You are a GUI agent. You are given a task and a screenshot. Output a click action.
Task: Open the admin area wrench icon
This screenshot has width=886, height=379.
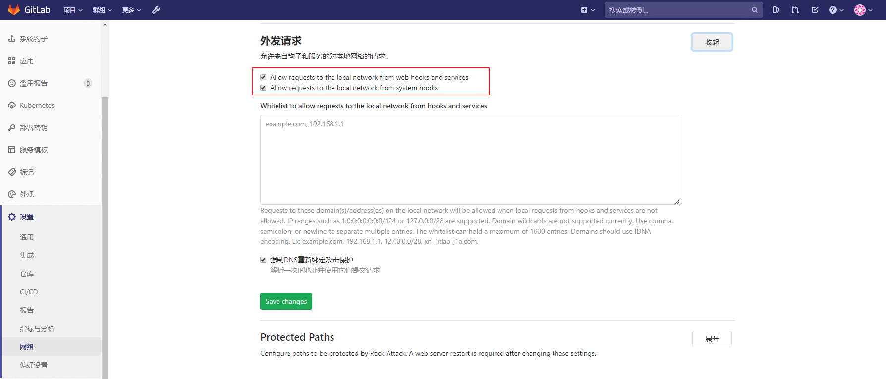(156, 10)
